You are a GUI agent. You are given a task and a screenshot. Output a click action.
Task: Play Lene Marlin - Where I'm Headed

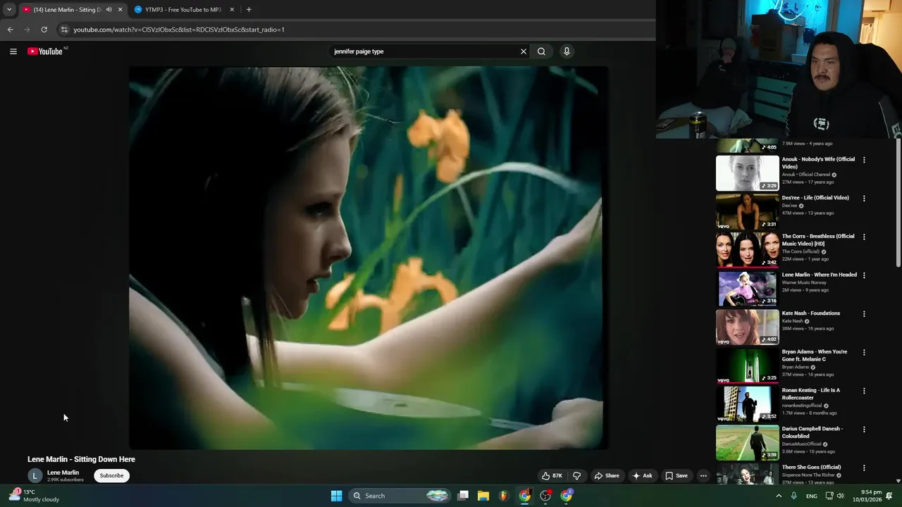click(x=820, y=275)
